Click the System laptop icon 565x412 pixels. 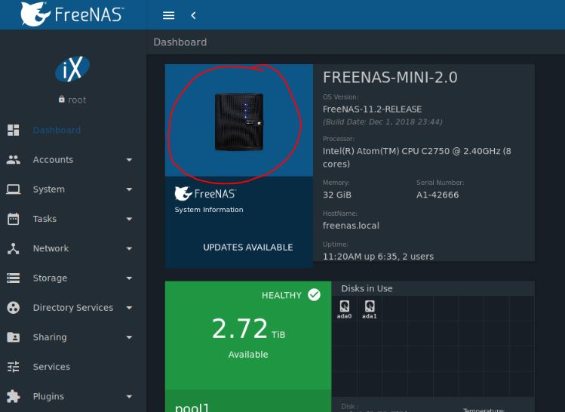(14, 189)
